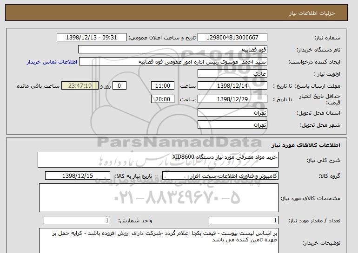The image size is (358, 253).
Task: Click the label استان محل تحویل
Action: (x=318, y=113)
